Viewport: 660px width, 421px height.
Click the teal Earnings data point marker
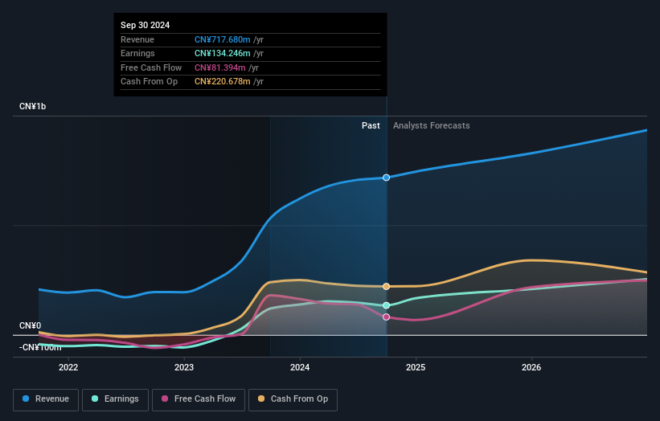coord(387,305)
